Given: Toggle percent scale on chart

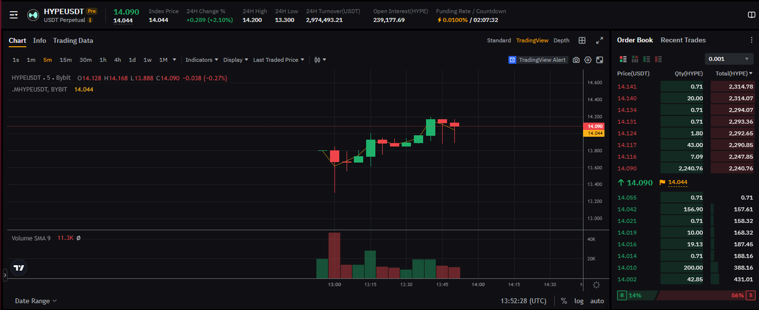Looking at the screenshot, I should 564,301.
